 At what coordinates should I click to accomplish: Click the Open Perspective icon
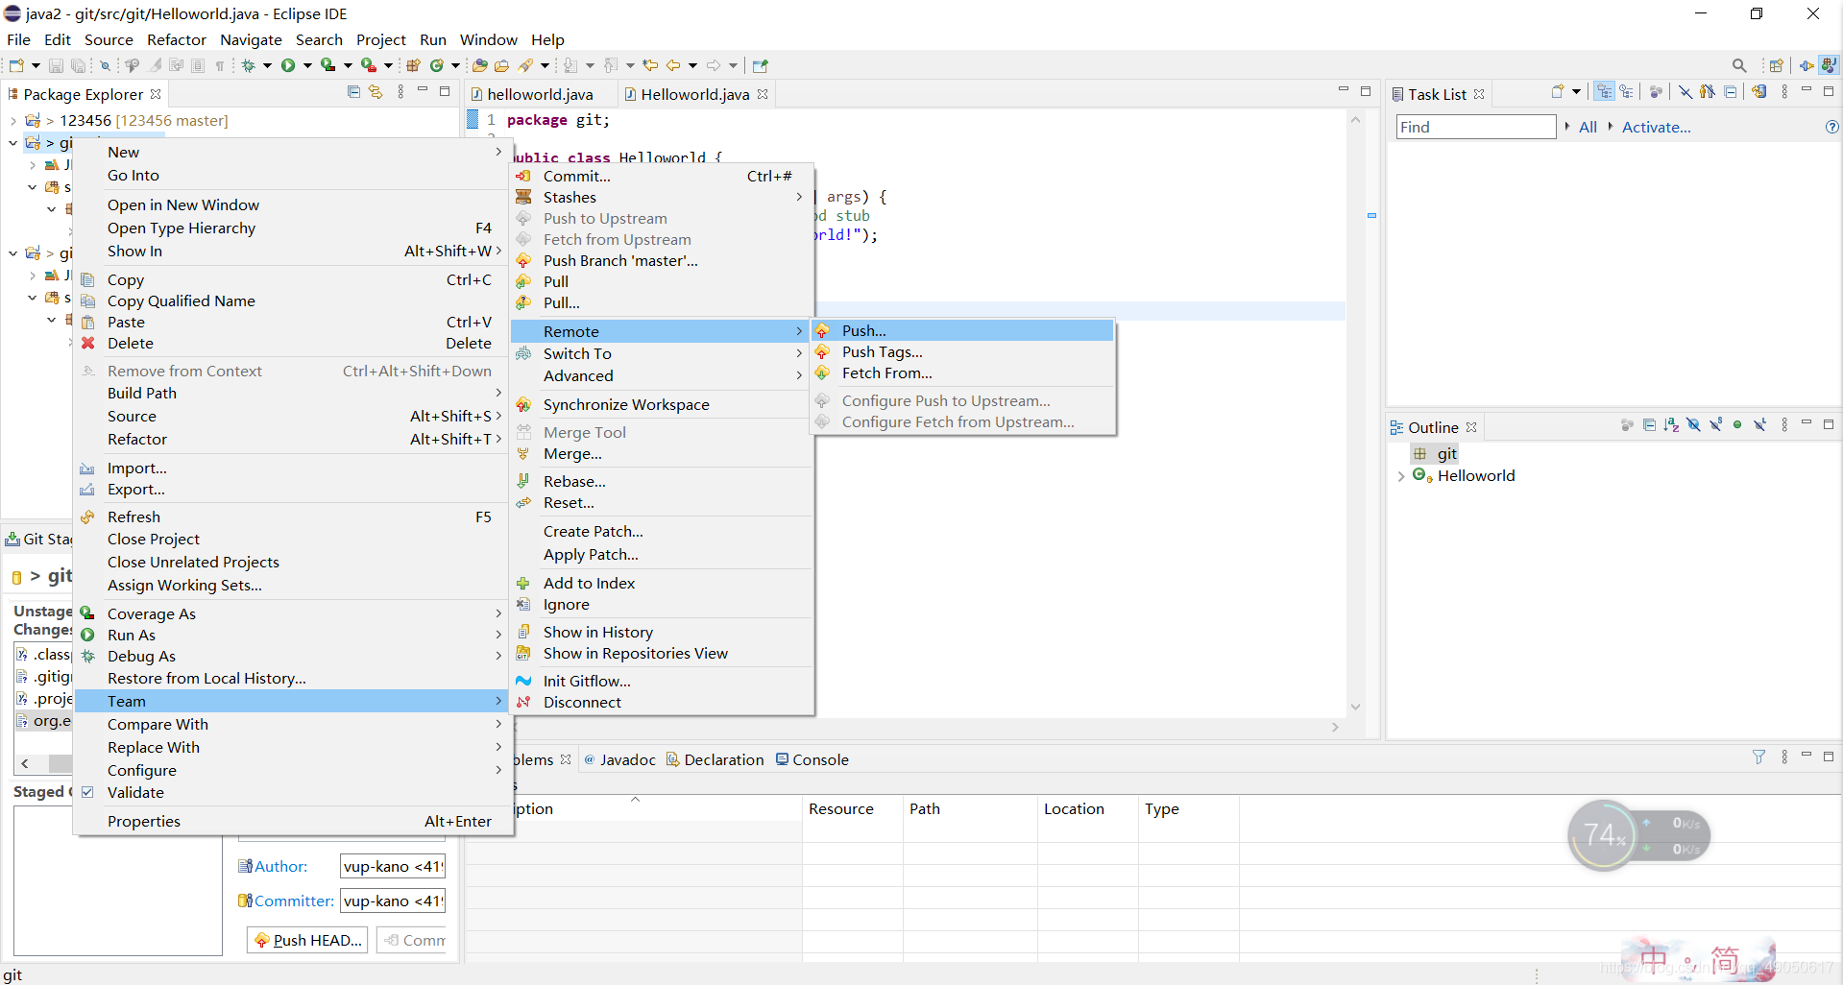(x=1776, y=65)
